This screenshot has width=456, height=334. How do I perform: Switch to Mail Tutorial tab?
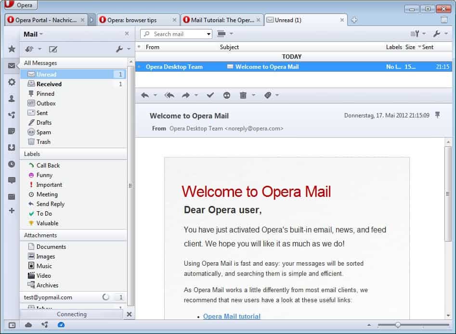tap(222, 20)
